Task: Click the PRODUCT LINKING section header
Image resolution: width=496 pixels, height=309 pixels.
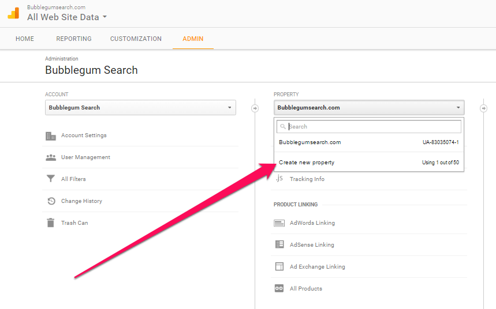Action: [x=296, y=205]
